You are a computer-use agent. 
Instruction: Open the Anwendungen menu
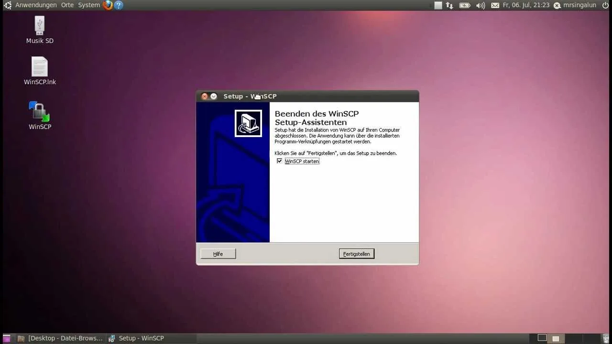point(36,5)
